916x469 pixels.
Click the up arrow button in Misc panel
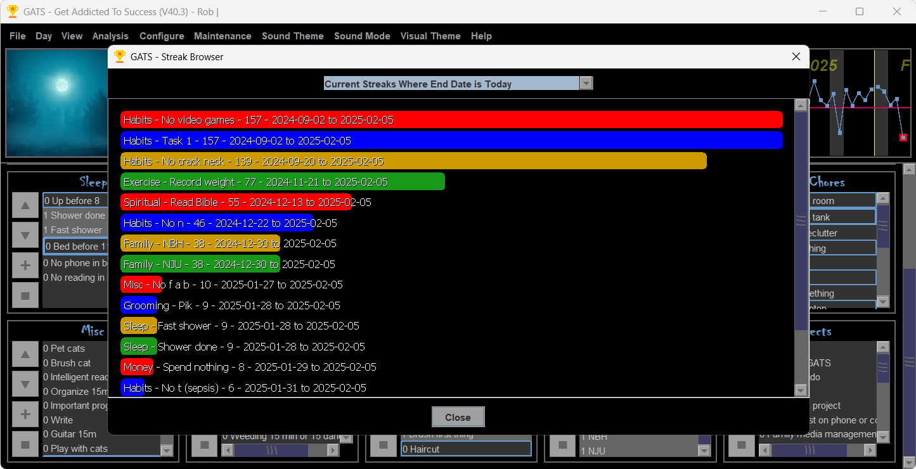click(x=25, y=354)
